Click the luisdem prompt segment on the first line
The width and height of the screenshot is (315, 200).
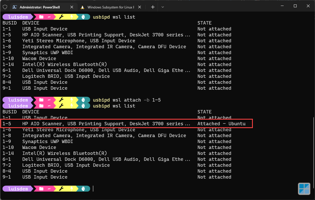pyautogui.click(x=18, y=17)
